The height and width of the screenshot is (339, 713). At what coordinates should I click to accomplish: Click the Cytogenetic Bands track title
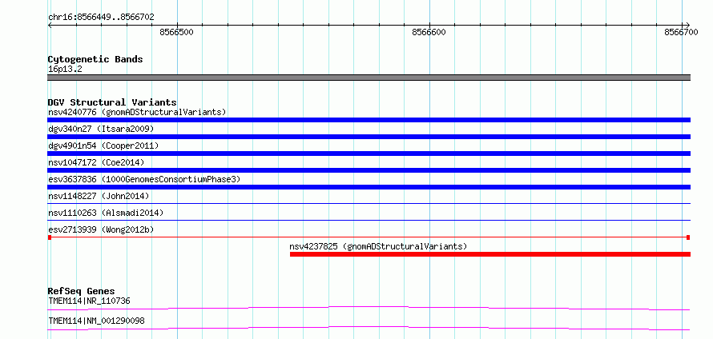pyautogui.click(x=95, y=59)
